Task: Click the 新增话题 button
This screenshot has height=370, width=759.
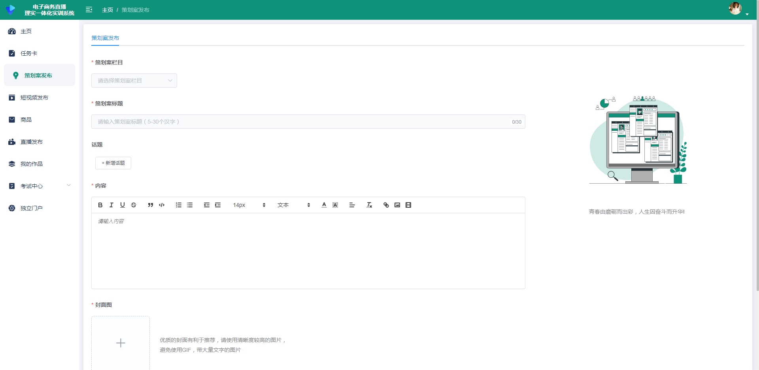Action: (x=113, y=163)
